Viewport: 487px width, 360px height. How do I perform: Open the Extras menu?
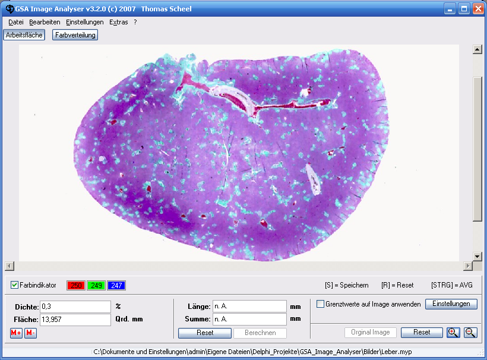click(x=119, y=22)
